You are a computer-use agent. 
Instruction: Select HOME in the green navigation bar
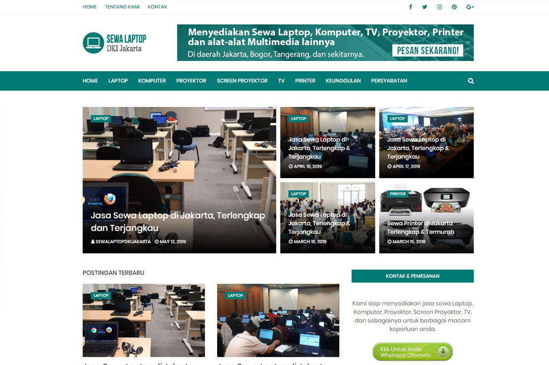coord(90,81)
